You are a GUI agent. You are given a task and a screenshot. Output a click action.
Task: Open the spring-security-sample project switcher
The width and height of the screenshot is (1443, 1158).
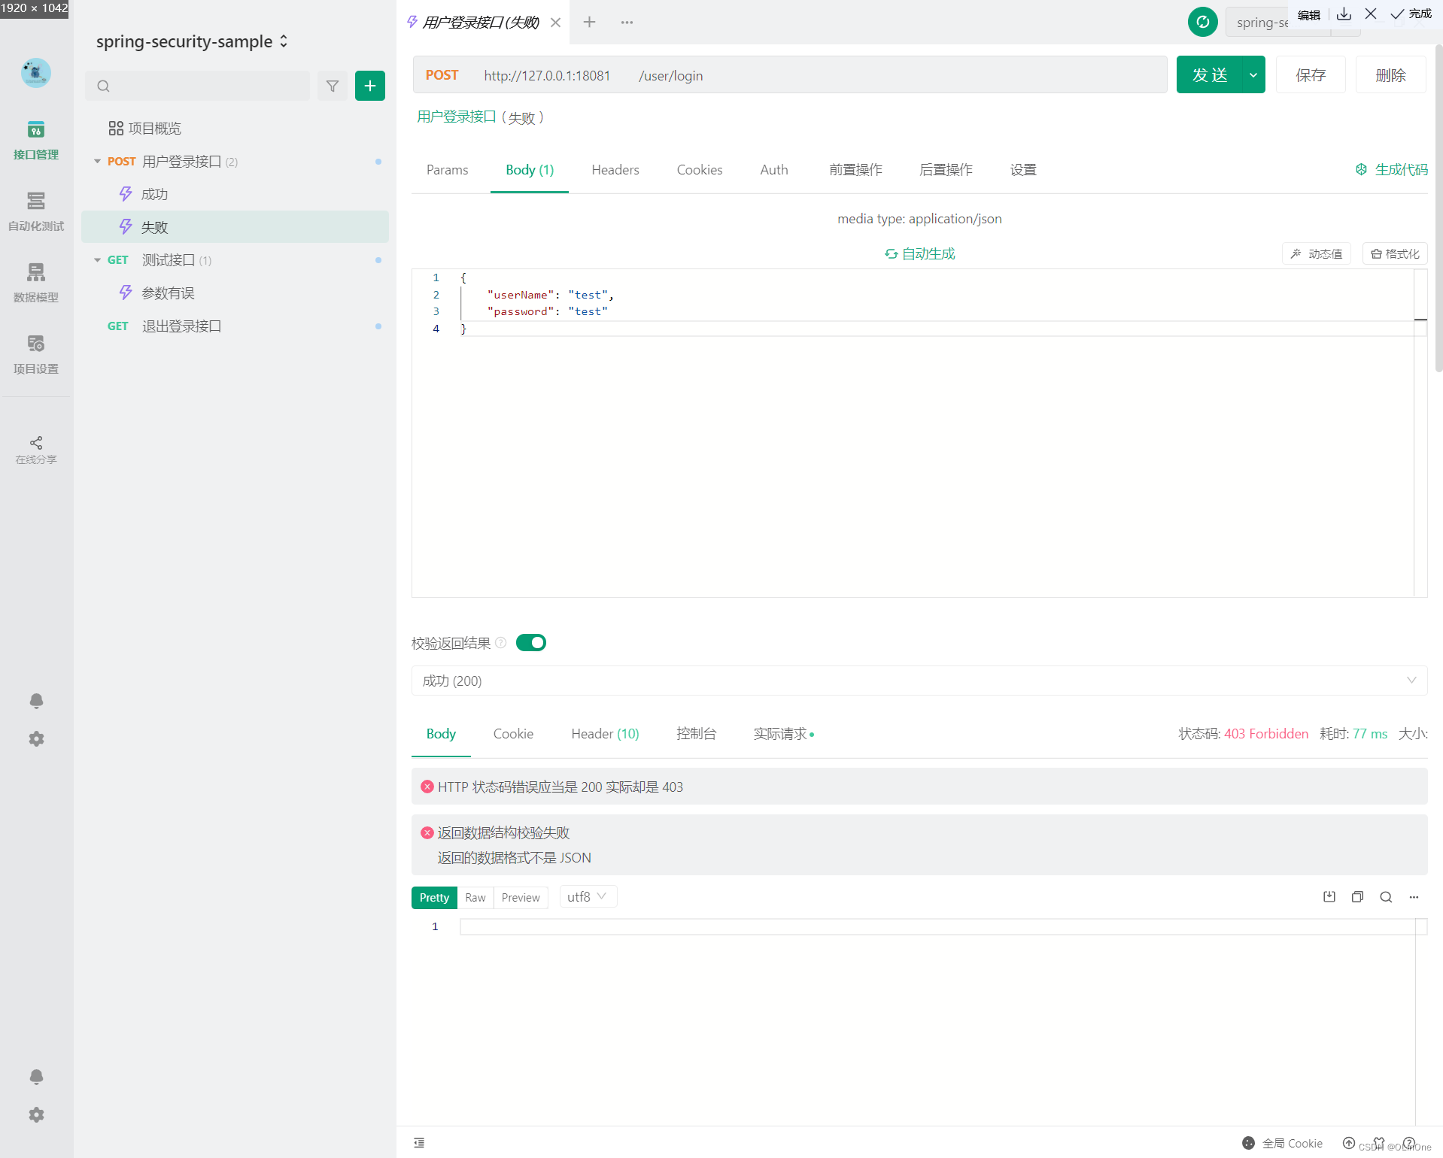point(192,41)
